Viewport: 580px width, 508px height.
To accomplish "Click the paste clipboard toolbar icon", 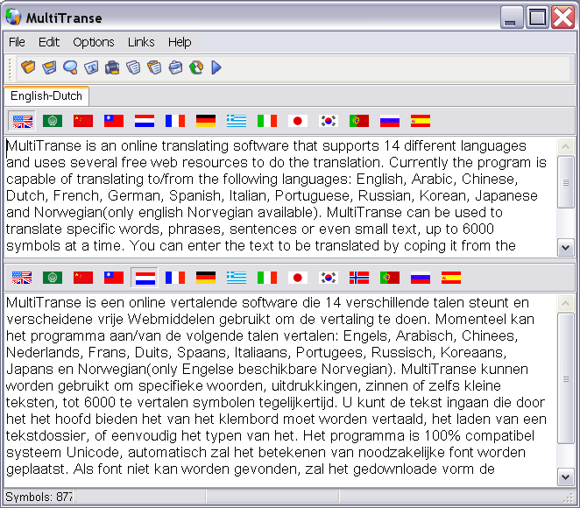I will (154, 67).
